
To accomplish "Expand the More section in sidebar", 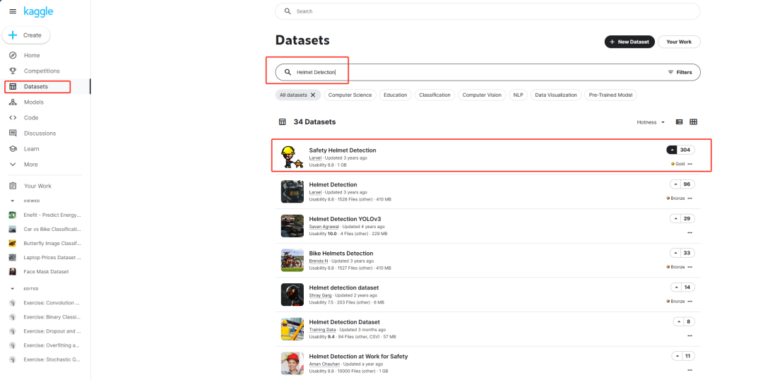I will click(13, 165).
